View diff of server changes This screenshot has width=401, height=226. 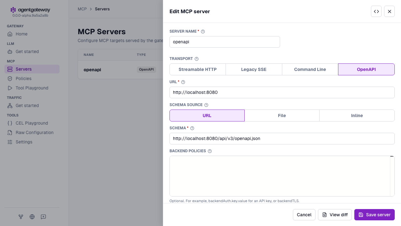click(x=335, y=215)
